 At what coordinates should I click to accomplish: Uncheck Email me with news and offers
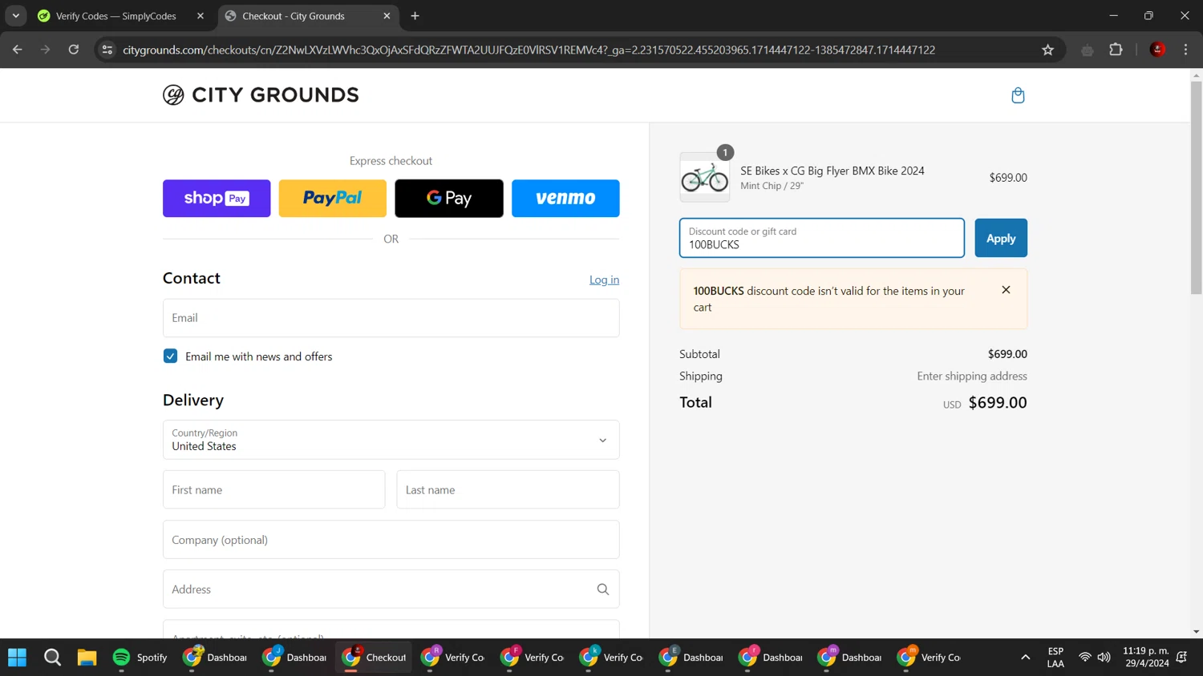tap(170, 356)
